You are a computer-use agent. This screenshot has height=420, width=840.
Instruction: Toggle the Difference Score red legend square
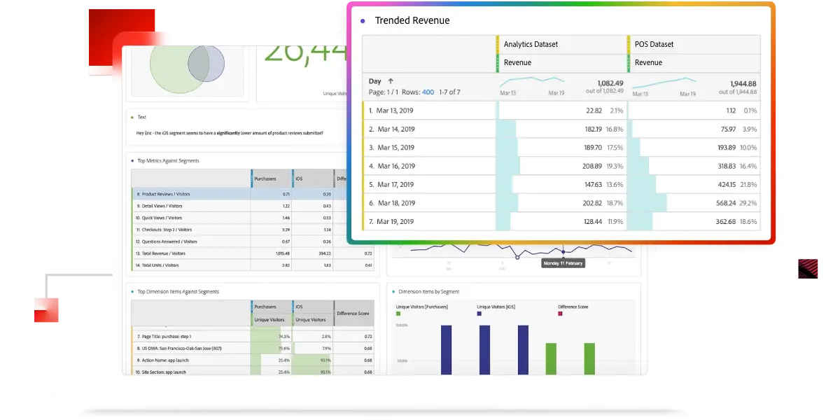click(560, 314)
